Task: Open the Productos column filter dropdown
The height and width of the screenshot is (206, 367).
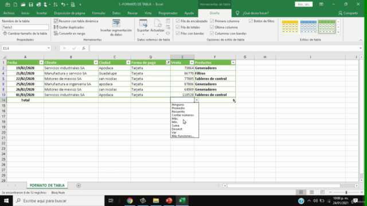Action: point(233,62)
